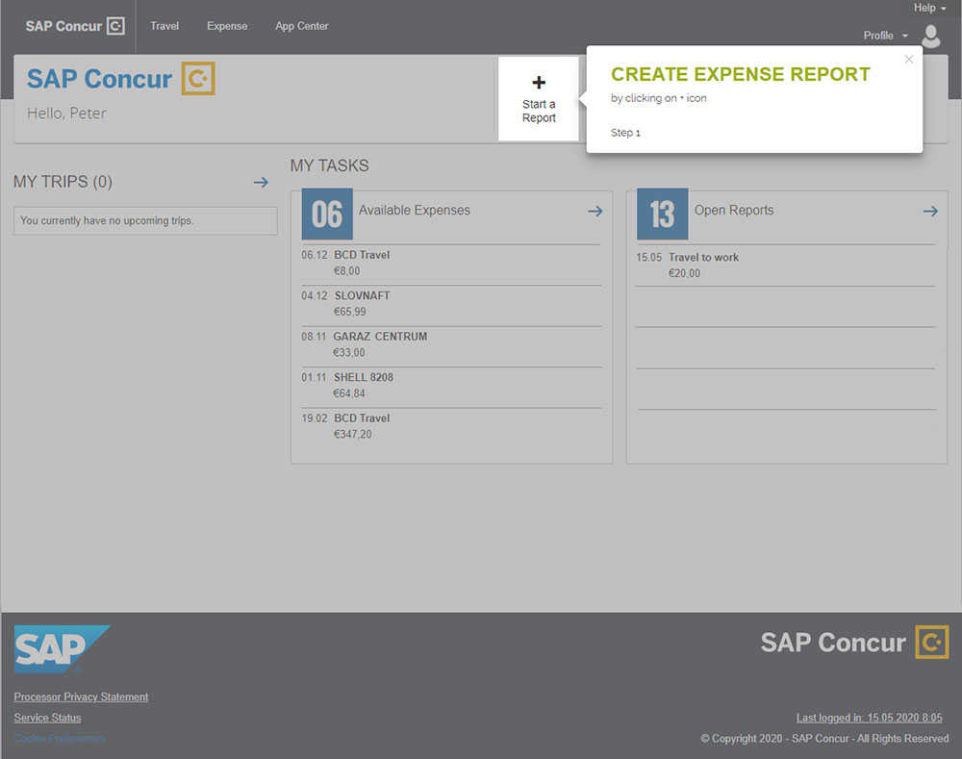Close the Create Expense Report tooltip
Viewport: 962px width, 759px height.
pyautogui.click(x=909, y=59)
